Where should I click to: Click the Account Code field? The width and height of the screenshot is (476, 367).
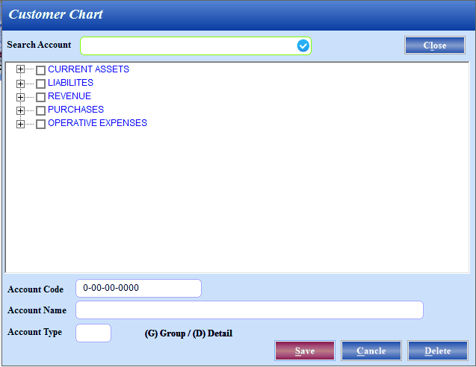click(138, 288)
